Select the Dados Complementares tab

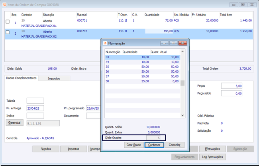coord(21,78)
